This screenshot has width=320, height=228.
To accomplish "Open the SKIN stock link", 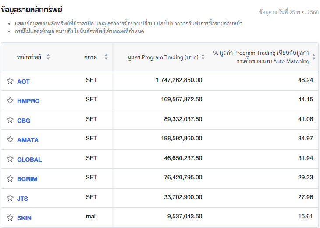I will (x=24, y=218).
